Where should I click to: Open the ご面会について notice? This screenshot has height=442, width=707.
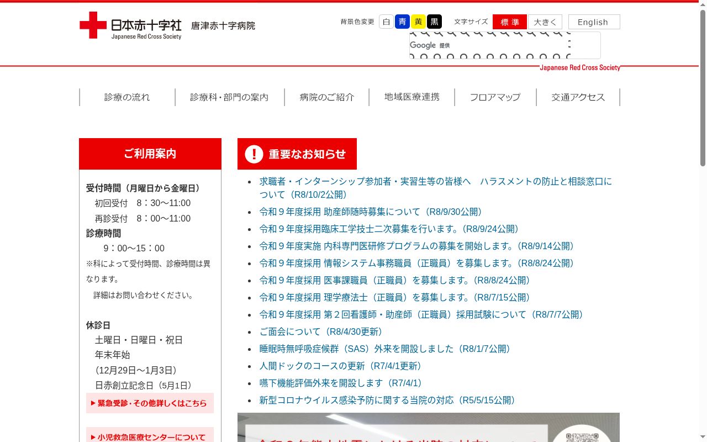pyautogui.click(x=323, y=331)
